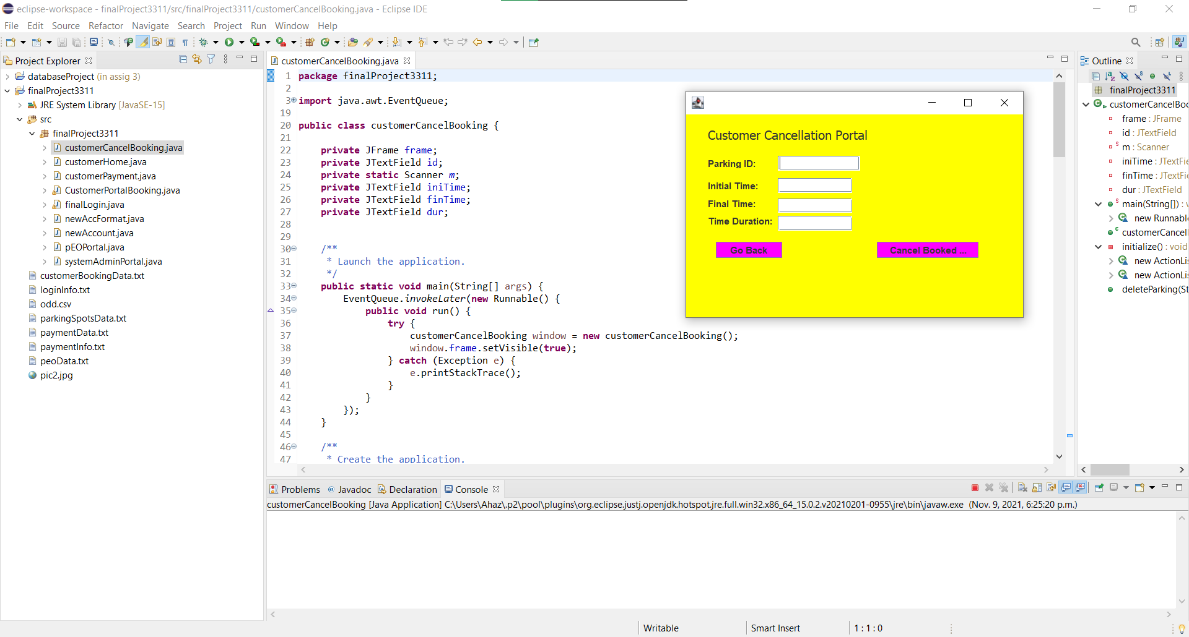Launch the Debug tool
Image resolution: width=1189 pixels, height=637 pixels.
click(204, 42)
